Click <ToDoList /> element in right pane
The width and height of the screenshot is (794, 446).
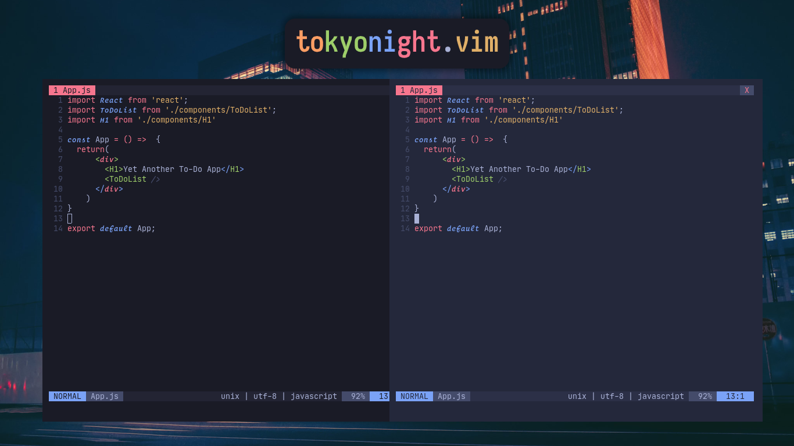click(480, 179)
